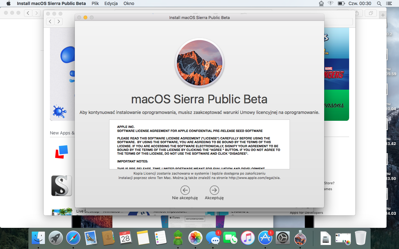Viewport: 399px width, 249px height.
Task: Show all tabs in the Safari window
Action: point(371,13)
